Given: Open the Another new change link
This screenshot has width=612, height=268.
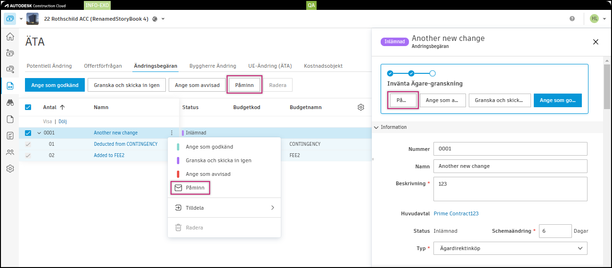Looking at the screenshot, I should tap(115, 133).
